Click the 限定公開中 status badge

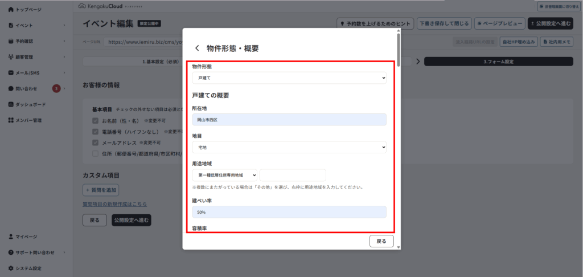(x=149, y=24)
